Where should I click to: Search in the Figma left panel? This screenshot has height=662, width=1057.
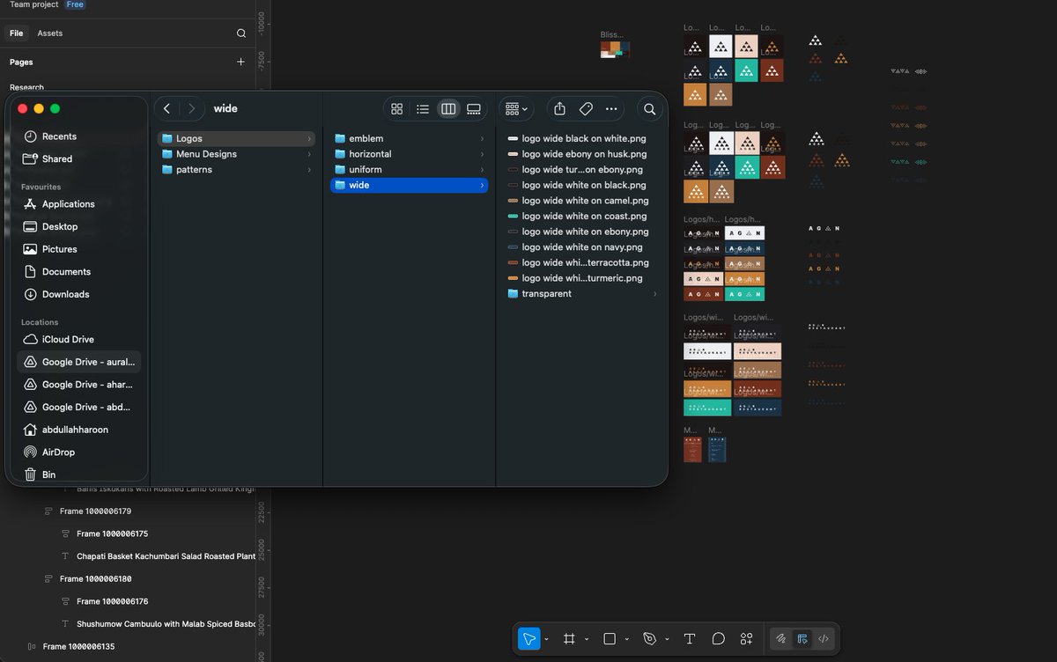click(x=241, y=33)
